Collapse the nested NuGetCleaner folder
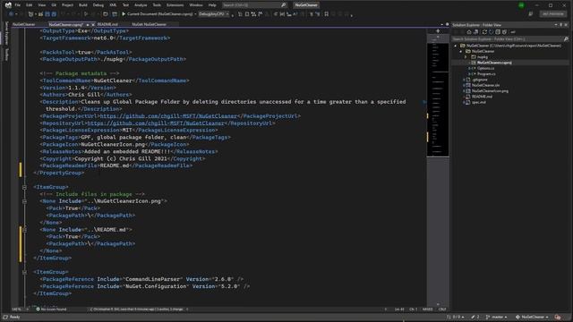Screen dimensions: 573x322 point(461,52)
